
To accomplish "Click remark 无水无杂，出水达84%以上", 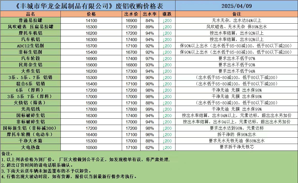I will pos(237,20).
